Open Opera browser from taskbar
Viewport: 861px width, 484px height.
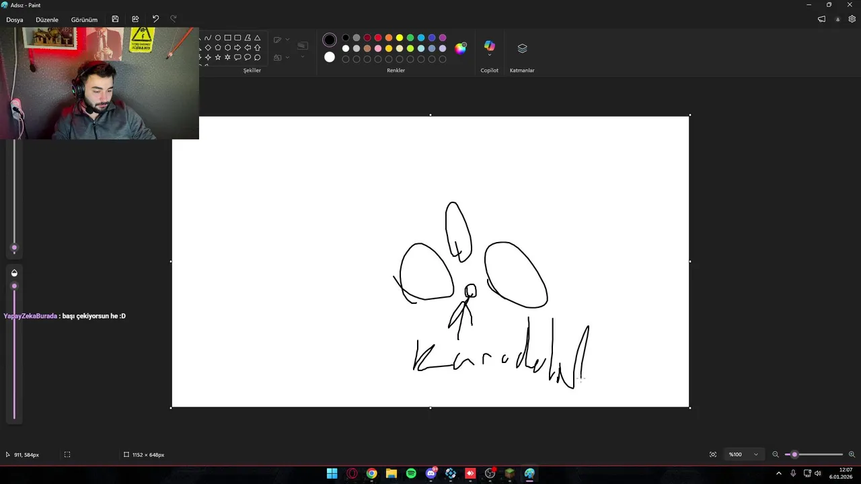coord(352,473)
